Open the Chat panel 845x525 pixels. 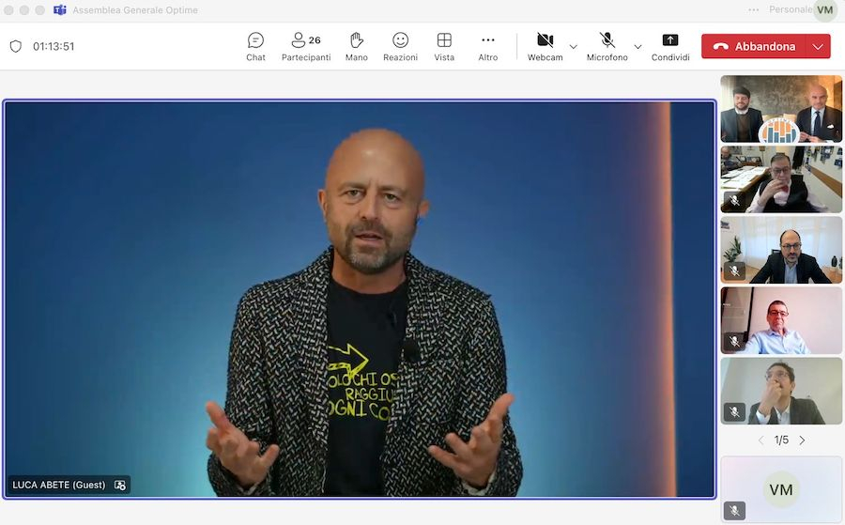255,46
